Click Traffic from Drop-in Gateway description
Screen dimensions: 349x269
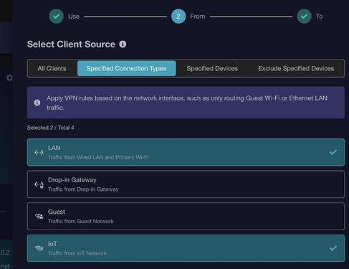(83, 189)
